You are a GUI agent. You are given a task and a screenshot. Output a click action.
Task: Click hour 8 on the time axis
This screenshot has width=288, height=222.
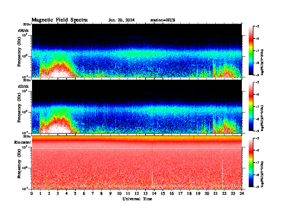[101, 193]
